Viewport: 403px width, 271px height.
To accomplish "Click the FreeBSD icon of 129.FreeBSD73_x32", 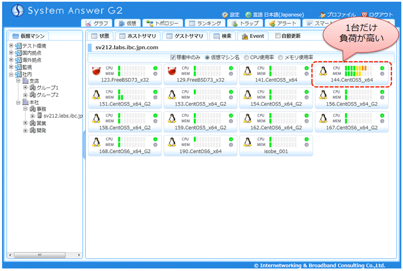I will point(172,71).
